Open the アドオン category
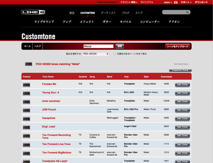Viewport: 213px width, 163px height. coord(174,22)
